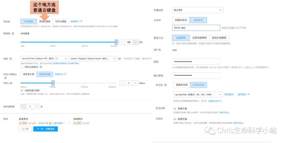Open 详细介绍 link under 安全加固
Image resolution: width=286 pixels, height=143 pixels.
(224, 113)
